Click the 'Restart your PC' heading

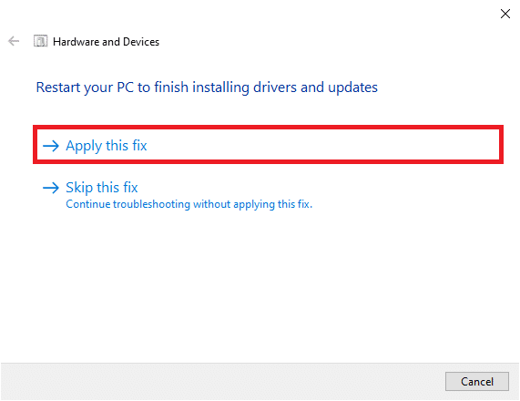pyautogui.click(x=207, y=87)
